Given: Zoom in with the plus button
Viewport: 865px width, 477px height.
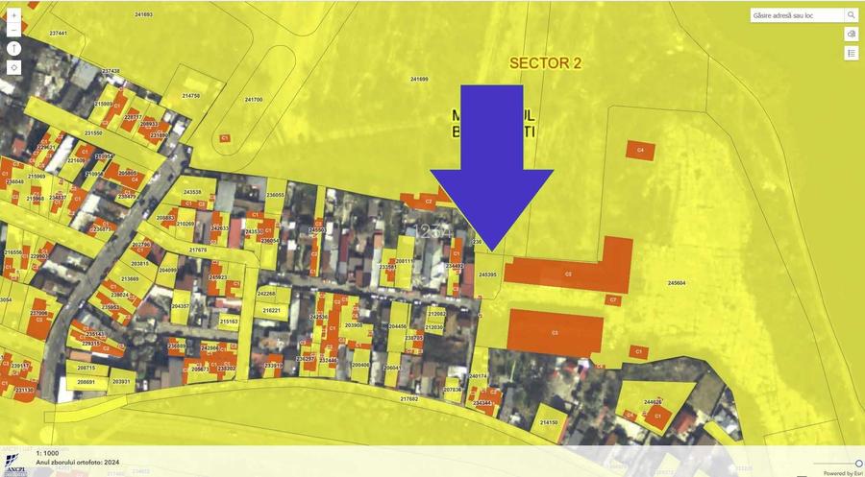Looking at the screenshot, I should click(13, 16).
